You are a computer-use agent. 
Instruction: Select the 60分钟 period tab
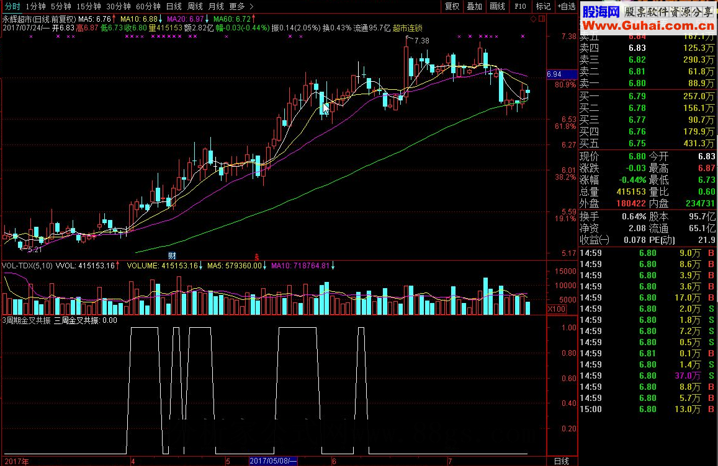click(148, 6)
